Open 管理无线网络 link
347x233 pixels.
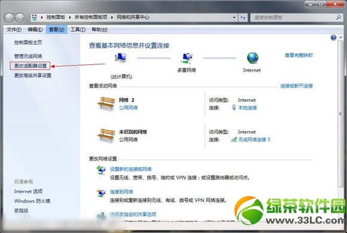[x=28, y=56]
